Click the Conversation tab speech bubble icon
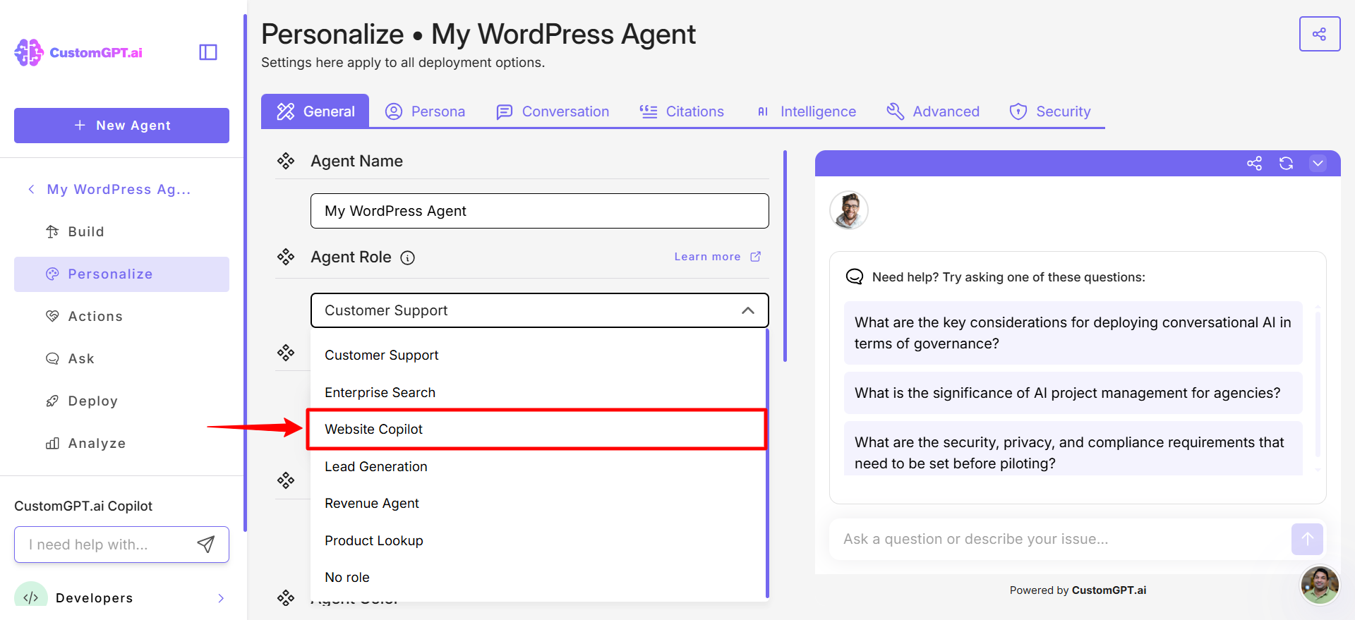This screenshot has width=1355, height=620. 504,112
